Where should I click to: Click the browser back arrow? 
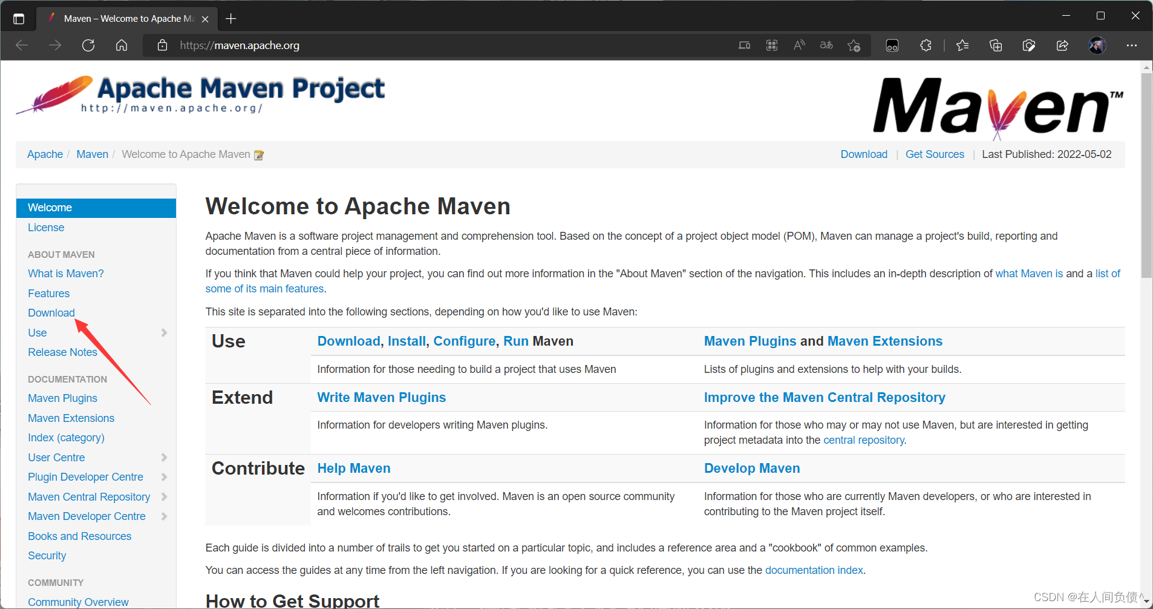22,45
